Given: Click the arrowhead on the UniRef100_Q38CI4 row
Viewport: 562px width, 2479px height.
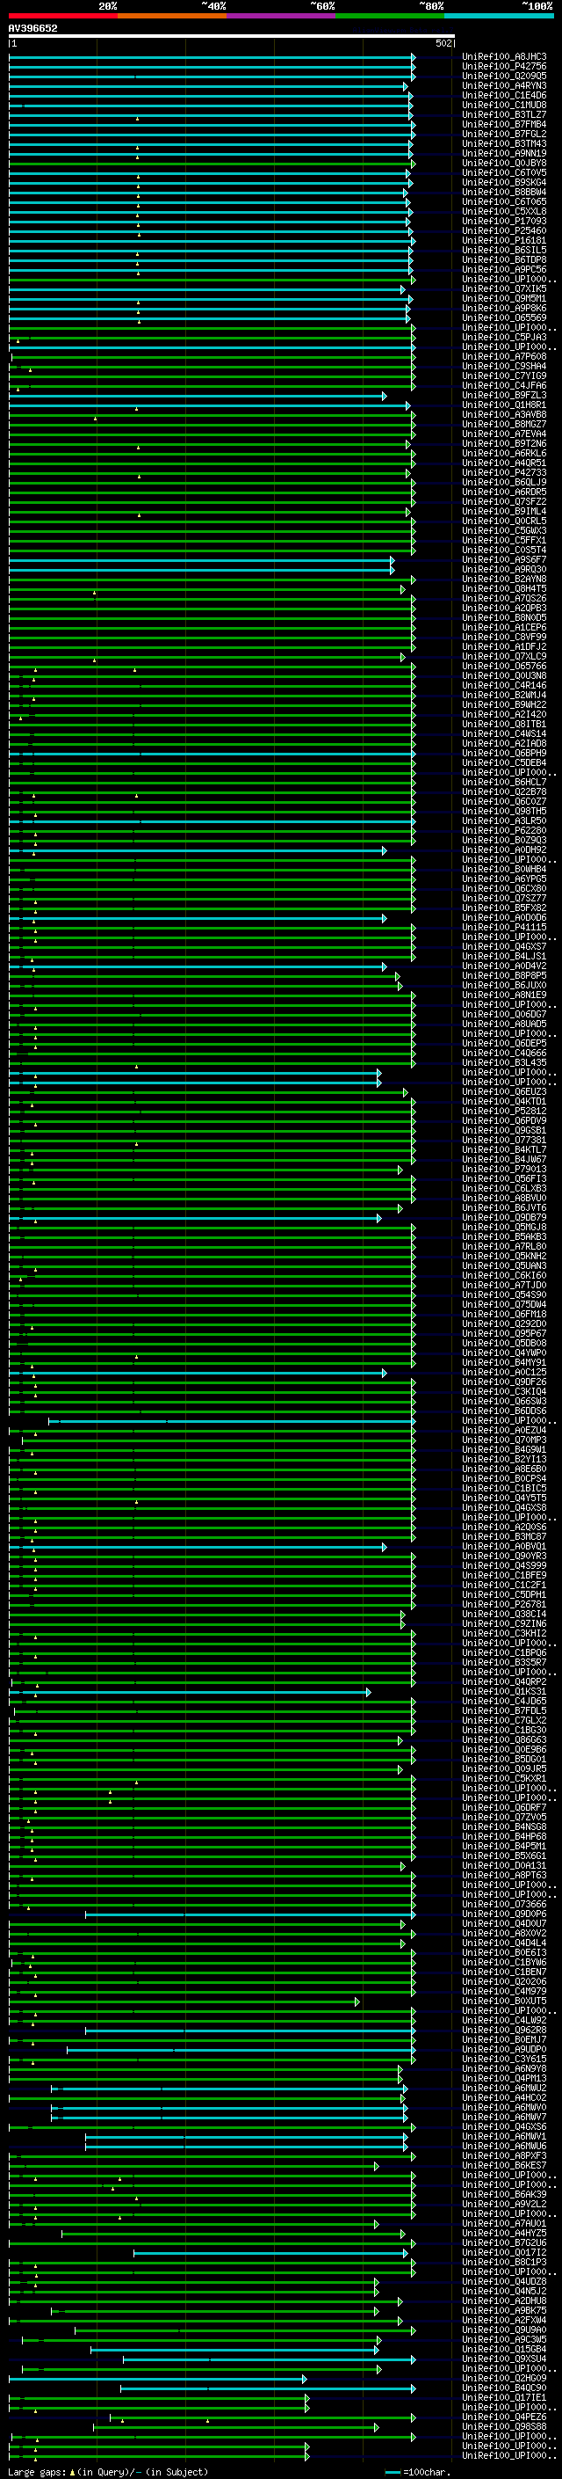Looking at the screenshot, I should pos(403,1615).
